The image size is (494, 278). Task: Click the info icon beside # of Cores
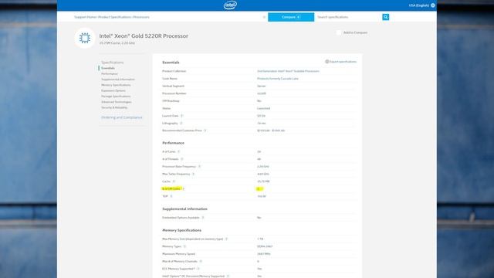[178, 151]
